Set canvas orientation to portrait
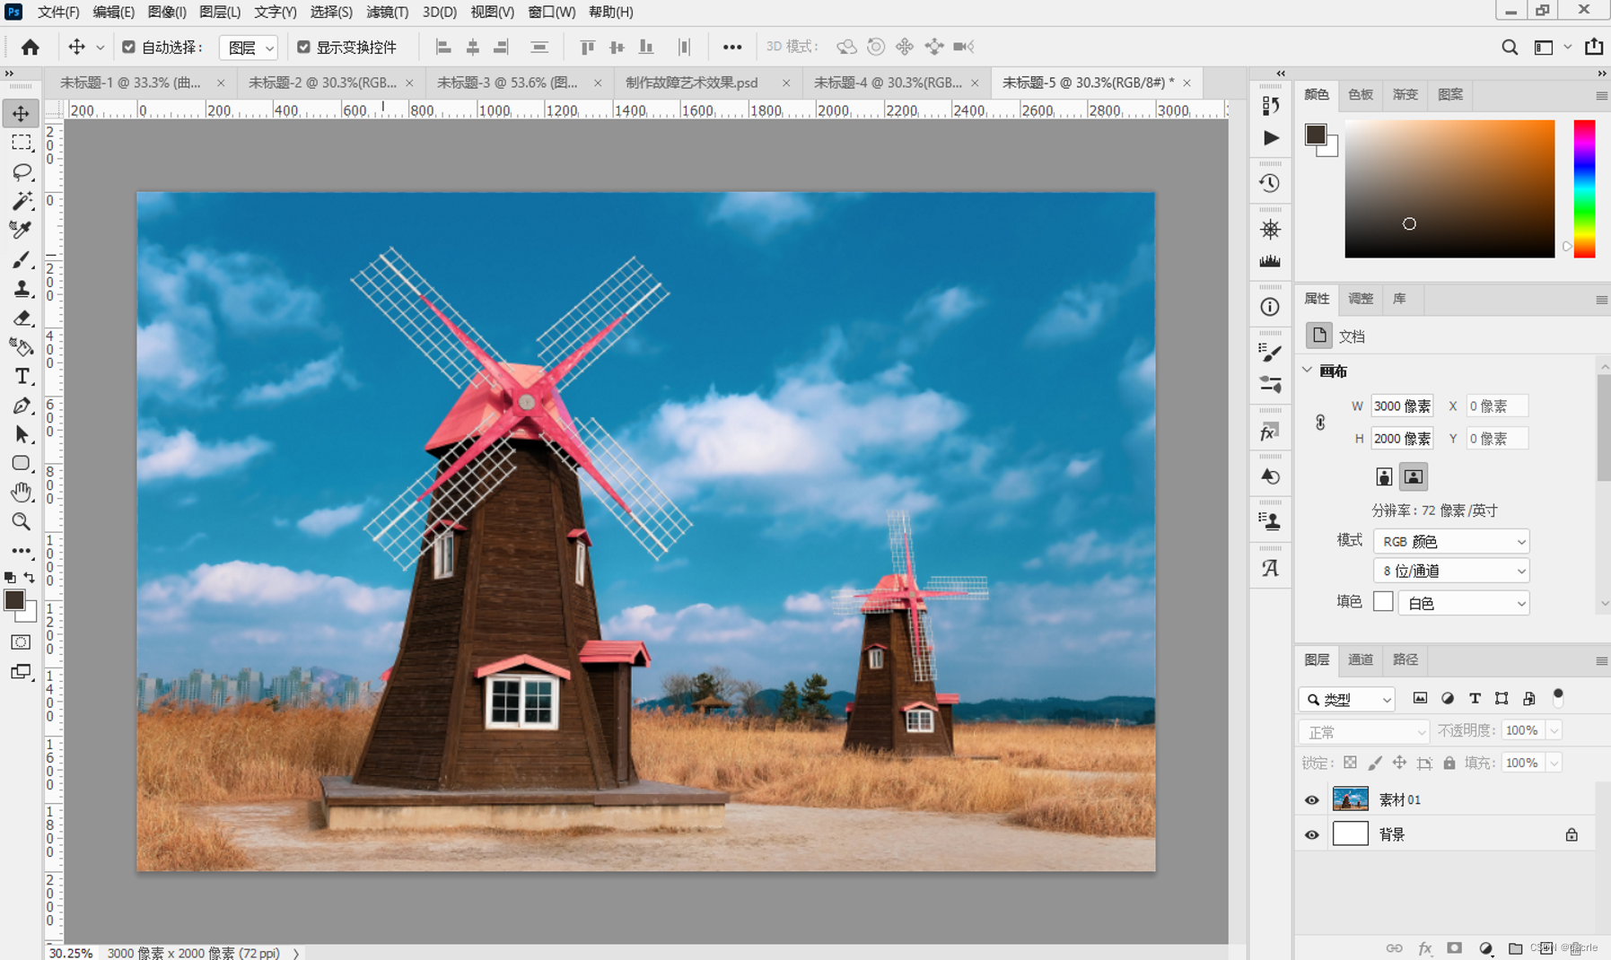 [1384, 476]
